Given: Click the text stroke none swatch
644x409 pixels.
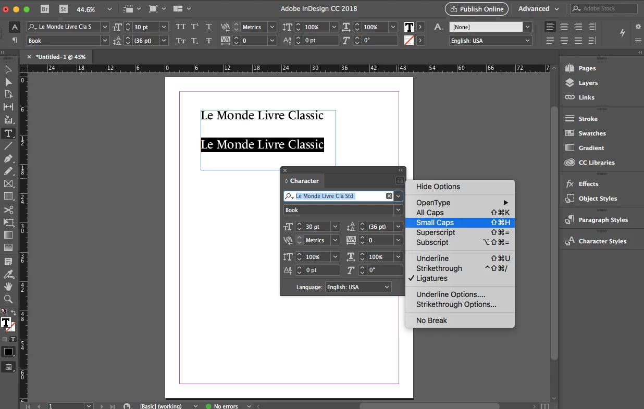Looking at the screenshot, I should (x=409, y=41).
